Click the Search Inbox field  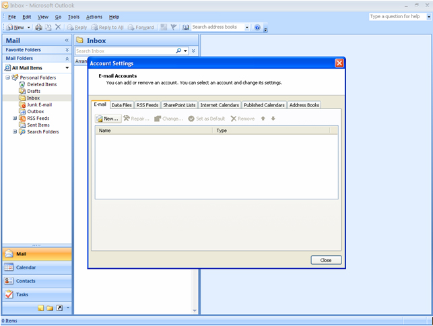125,51
